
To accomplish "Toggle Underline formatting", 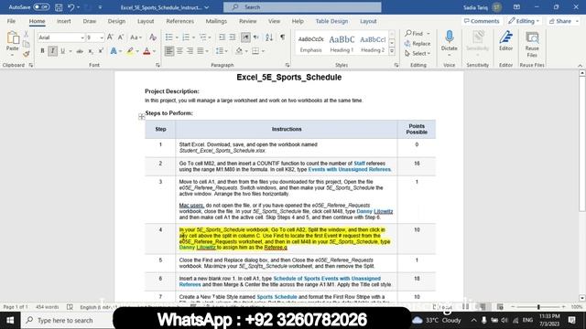I will point(62,51).
